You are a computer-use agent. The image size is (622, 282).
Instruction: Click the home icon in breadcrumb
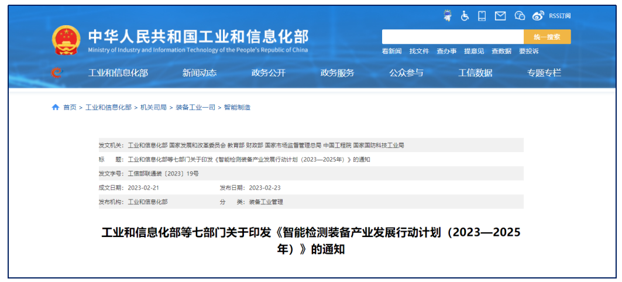[x=56, y=107]
